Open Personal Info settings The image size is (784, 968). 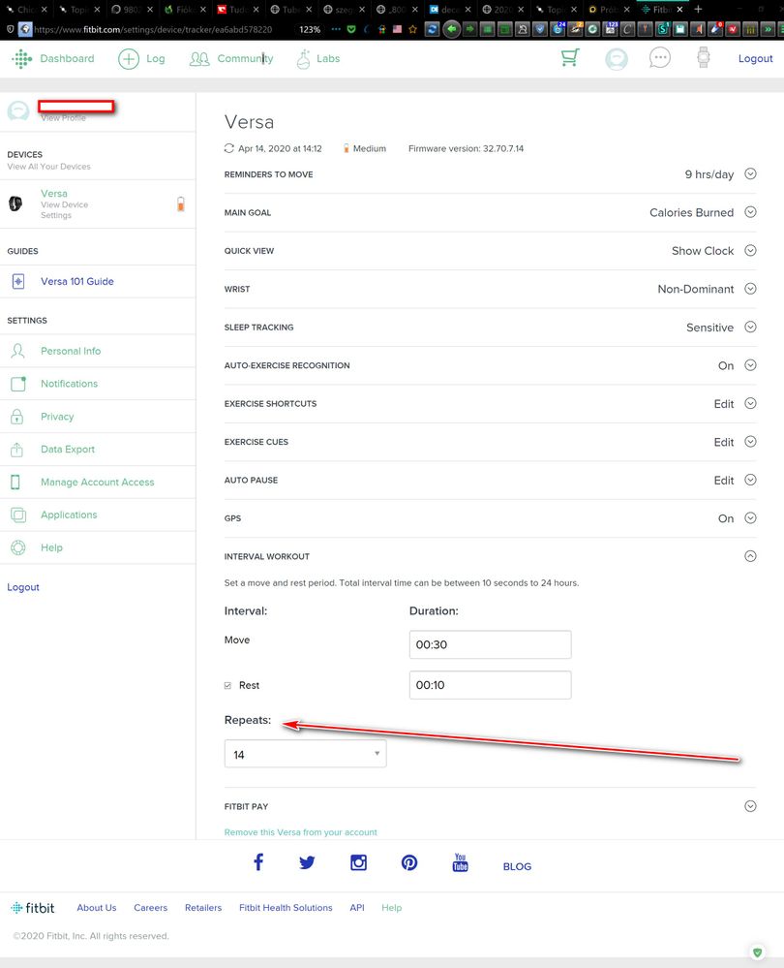pyautogui.click(x=71, y=352)
